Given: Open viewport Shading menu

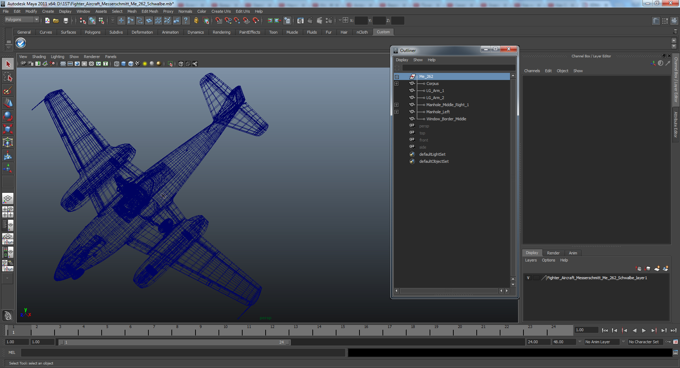Looking at the screenshot, I should point(39,57).
